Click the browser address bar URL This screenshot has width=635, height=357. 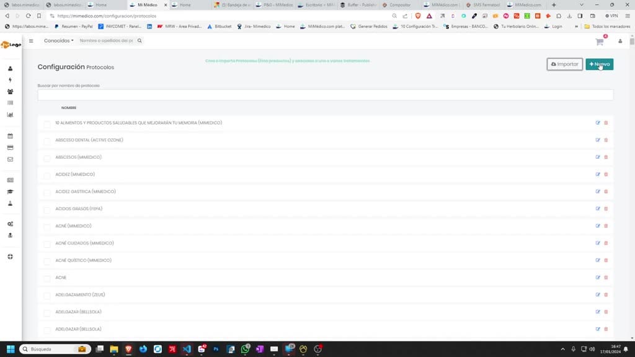(107, 15)
